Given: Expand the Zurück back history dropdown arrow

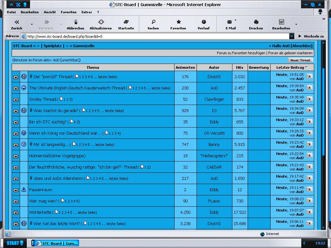Looking at the screenshot, I should 32,25.
